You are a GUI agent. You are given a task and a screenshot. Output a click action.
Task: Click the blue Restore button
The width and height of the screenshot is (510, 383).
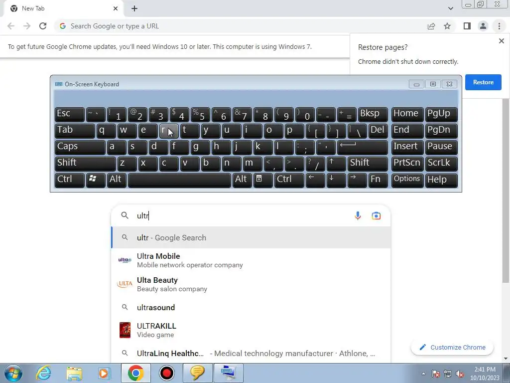483,82
